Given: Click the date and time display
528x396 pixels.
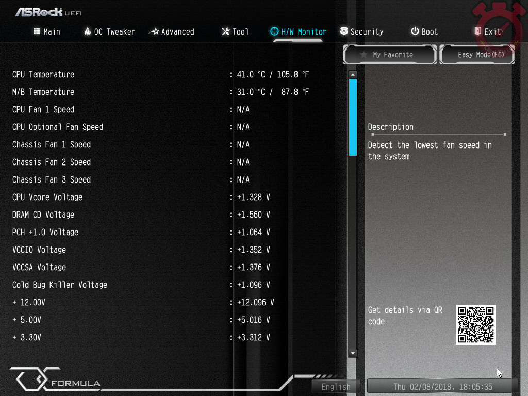Looking at the screenshot, I should (442, 387).
